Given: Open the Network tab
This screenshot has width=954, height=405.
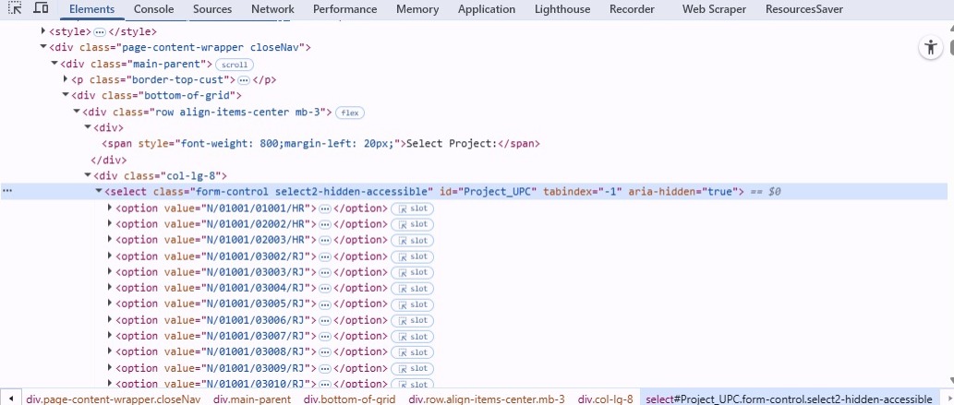Looking at the screenshot, I should (x=272, y=9).
